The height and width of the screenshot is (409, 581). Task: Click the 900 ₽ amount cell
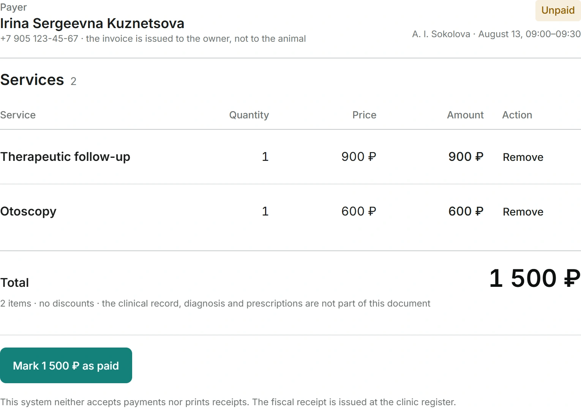point(466,157)
